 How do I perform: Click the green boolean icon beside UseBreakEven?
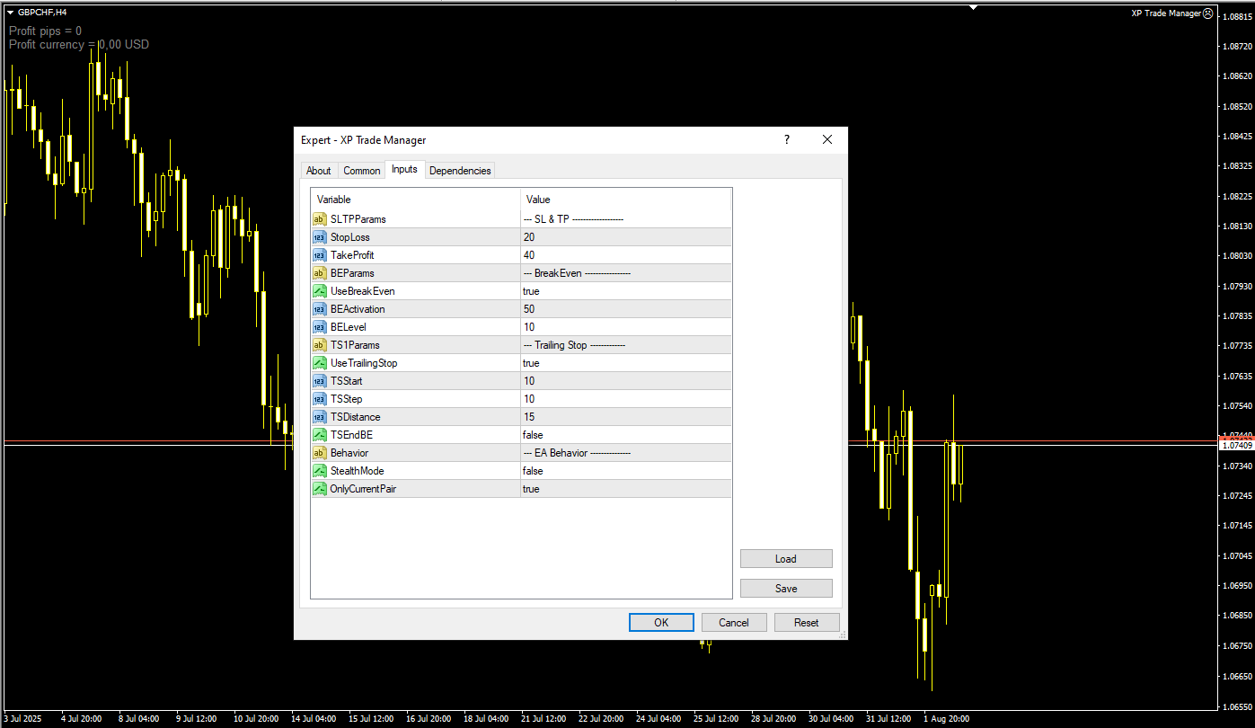pyautogui.click(x=319, y=290)
